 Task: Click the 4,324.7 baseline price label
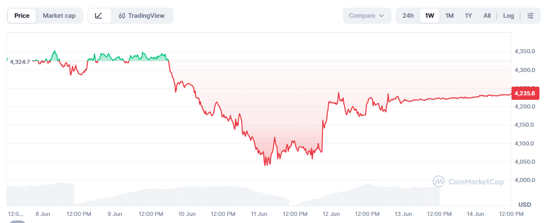[20, 62]
